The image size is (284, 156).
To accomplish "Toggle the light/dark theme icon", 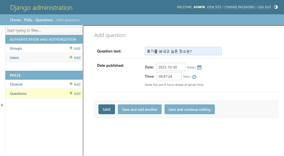I will (276, 7).
